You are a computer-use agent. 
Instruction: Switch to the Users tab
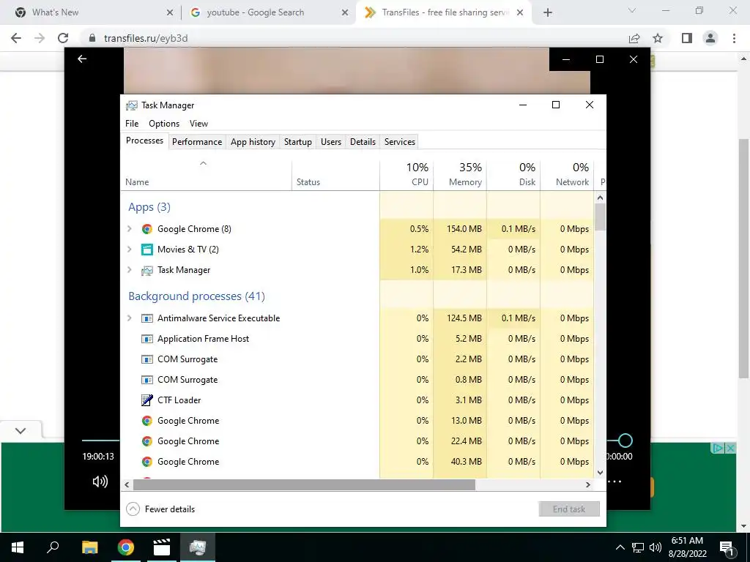tap(331, 142)
